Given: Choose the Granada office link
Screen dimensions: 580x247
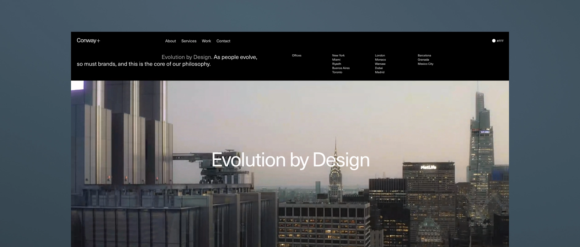Looking at the screenshot, I should (x=423, y=60).
